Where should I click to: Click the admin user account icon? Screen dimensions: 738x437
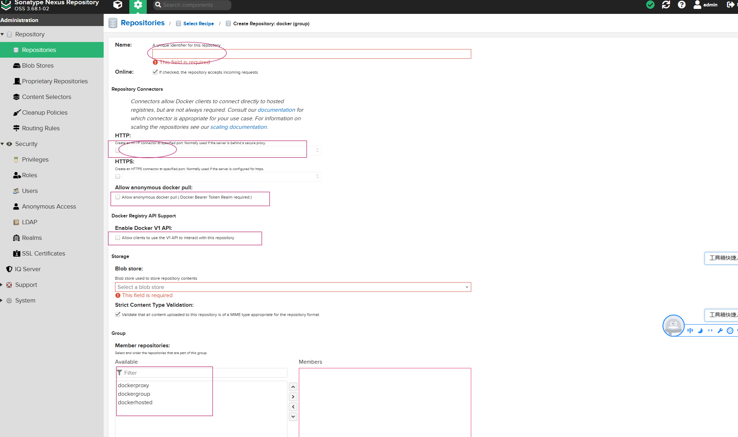tap(697, 5)
